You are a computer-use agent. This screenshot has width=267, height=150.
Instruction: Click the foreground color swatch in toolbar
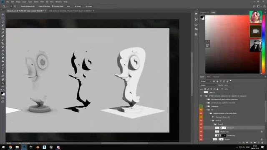point(2,92)
